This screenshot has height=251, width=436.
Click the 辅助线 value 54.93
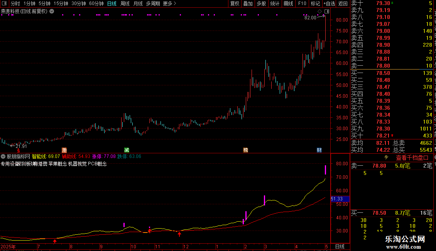click(84, 156)
